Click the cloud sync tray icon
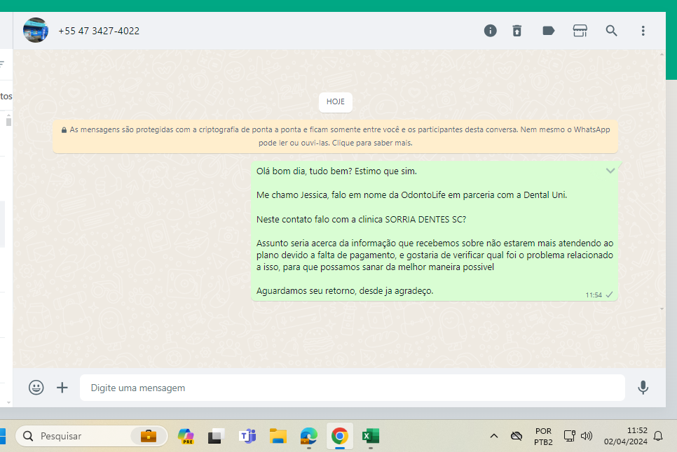Viewport: 677px width, 452px height. pos(517,436)
